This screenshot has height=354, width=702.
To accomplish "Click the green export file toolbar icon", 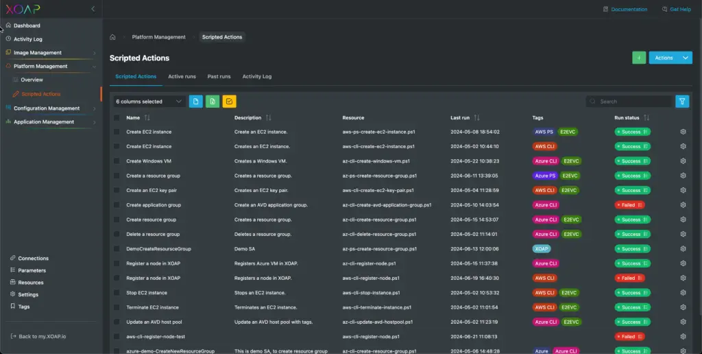I will (x=213, y=102).
